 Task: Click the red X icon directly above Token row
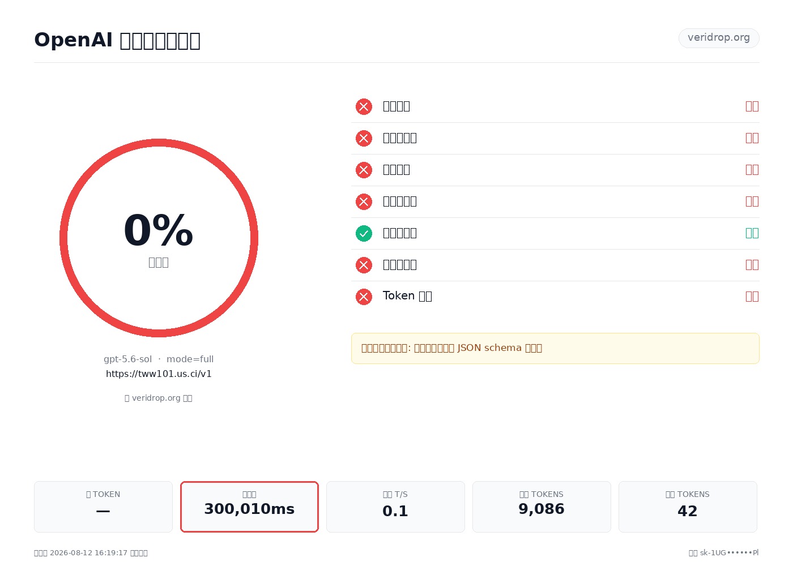(x=364, y=265)
